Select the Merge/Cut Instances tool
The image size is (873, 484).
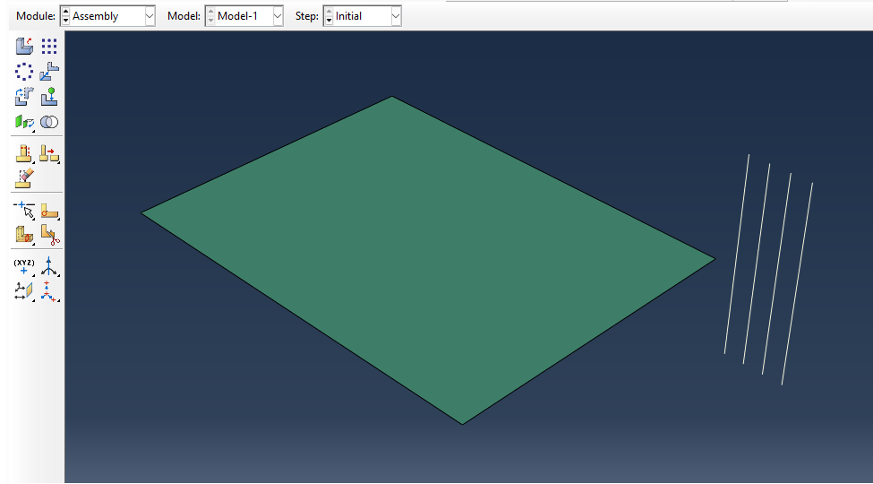49,122
